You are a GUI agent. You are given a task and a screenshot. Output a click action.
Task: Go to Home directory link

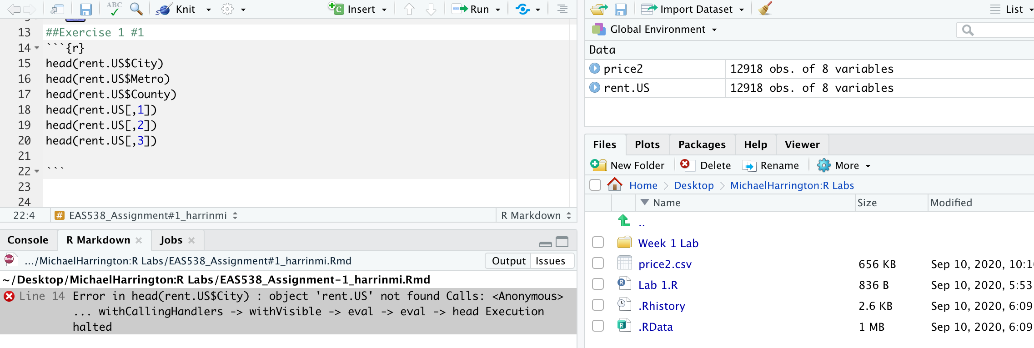point(643,185)
